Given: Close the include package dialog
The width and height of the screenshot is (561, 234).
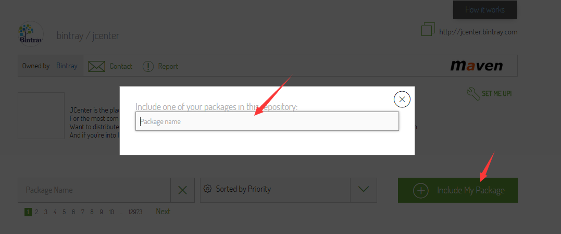Looking at the screenshot, I should [402, 100].
